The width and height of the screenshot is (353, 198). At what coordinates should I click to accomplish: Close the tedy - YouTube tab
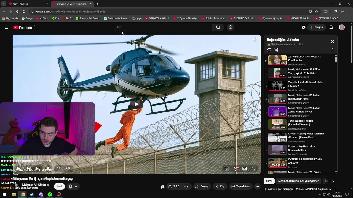coord(47,4)
